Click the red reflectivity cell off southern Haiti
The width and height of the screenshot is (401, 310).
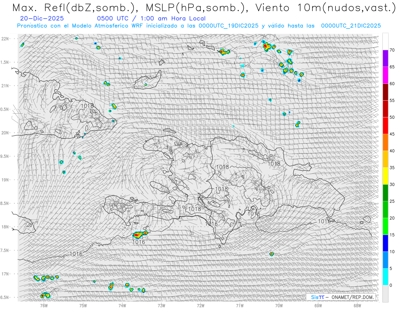point(140,234)
